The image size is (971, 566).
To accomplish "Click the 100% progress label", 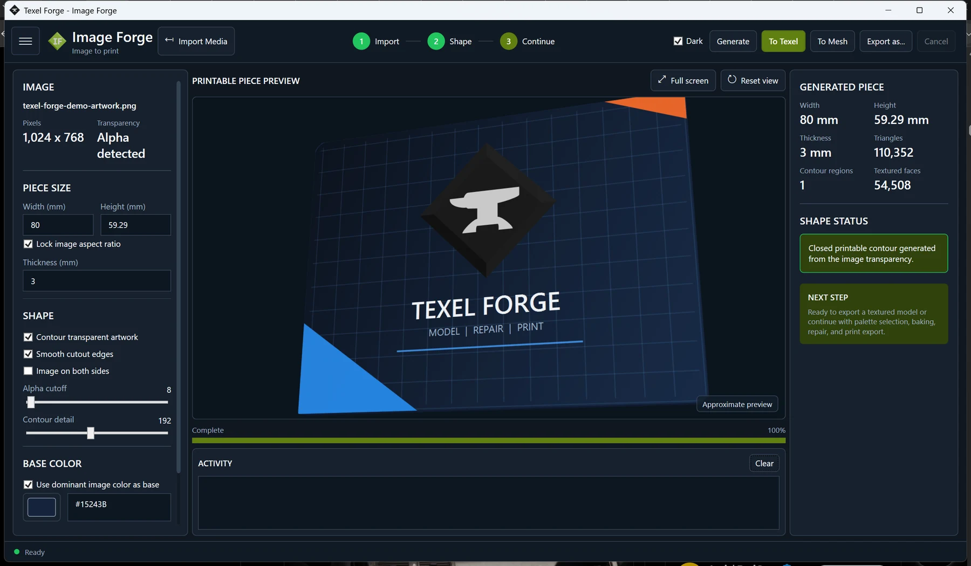I will pos(776,430).
